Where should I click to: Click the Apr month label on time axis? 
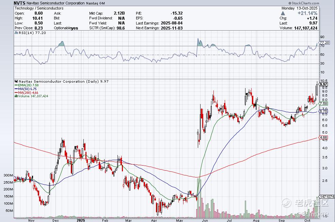click(x=154, y=220)
